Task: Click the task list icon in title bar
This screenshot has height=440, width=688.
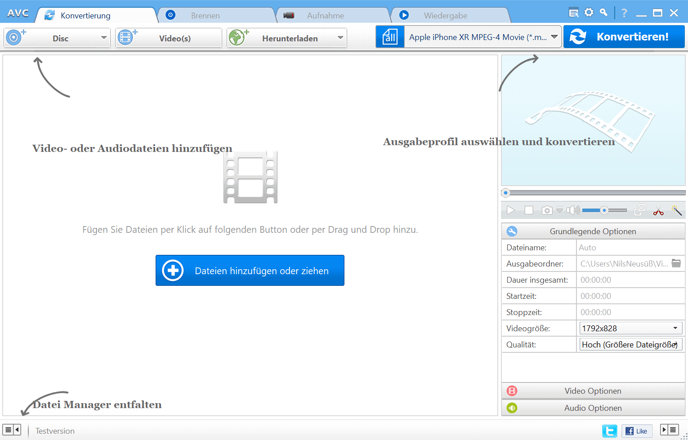Action: 574,13
